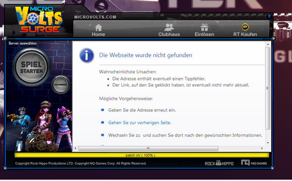Click the blue info icon
Image resolution: width=292 pixels, height=181 pixels.
pos(87,55)
